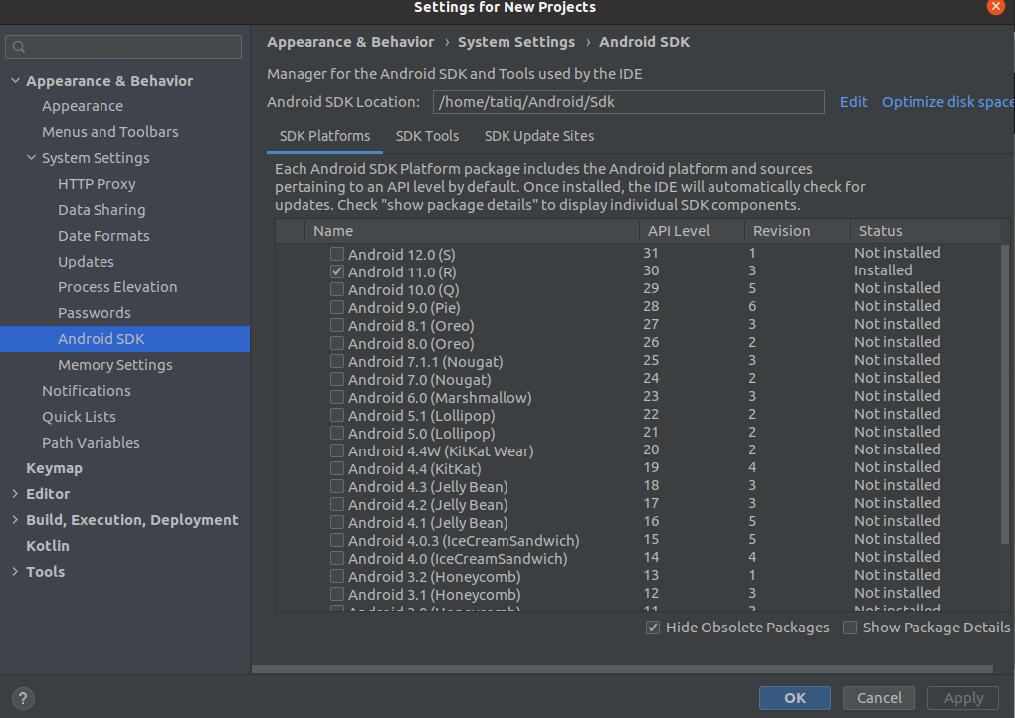The height and width of the screenshot is (718, 1015).
Task: Uncheck the installed Android 11.0 (R) checkbox
Action: point(336,270)
